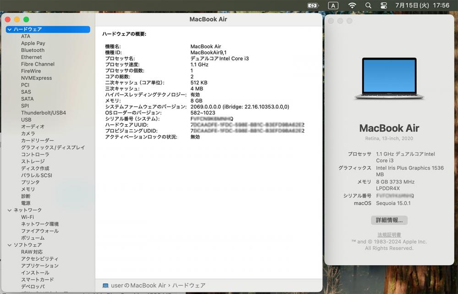Select アプリケーション in the sidebar

pyautogui.click(x=40, y=266)
